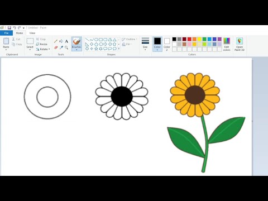Select the Eraser tool
The image size is (268, 201).
56,47
